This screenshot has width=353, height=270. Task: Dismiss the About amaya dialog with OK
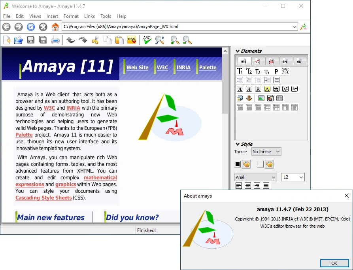click(x=334, y=263)
